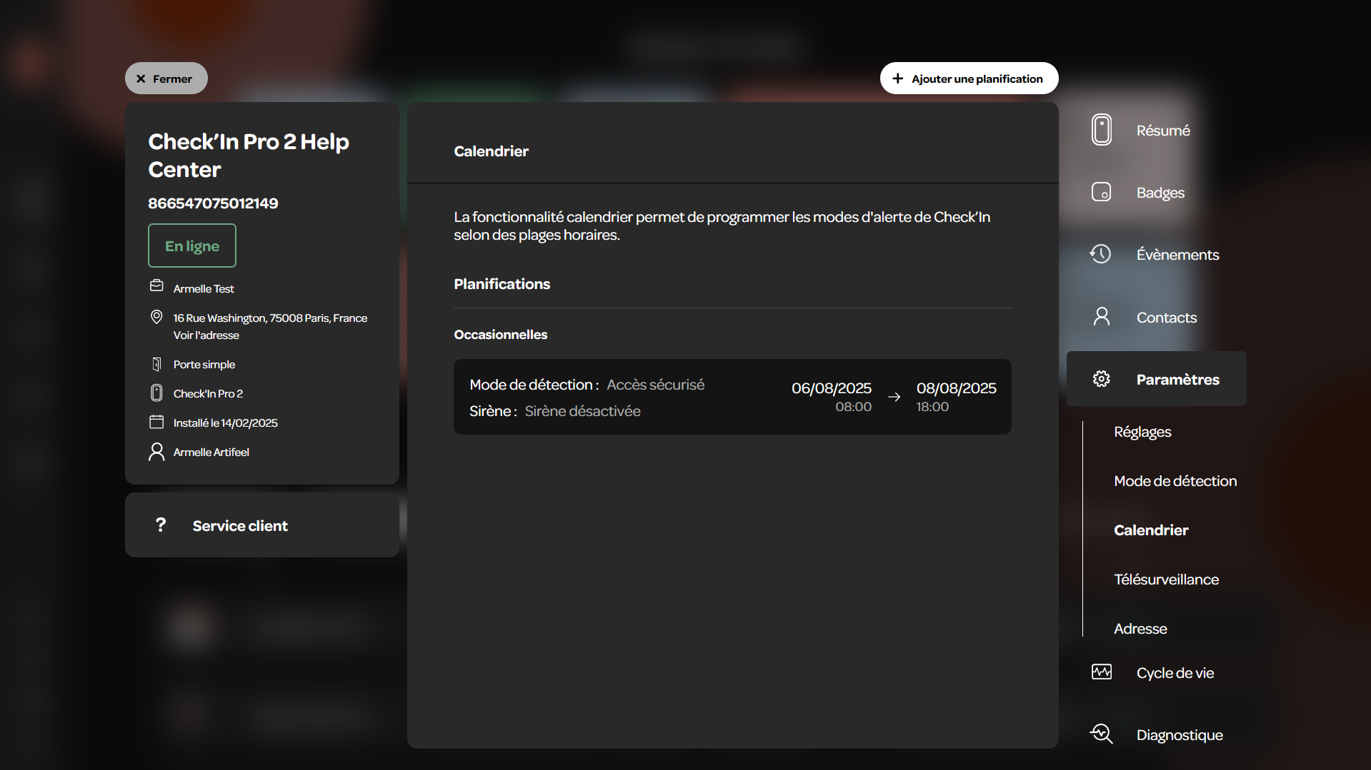This screenshot has height=770, width=1371.
Task: Open the Résumé device icon
Action: point(1102,130)
